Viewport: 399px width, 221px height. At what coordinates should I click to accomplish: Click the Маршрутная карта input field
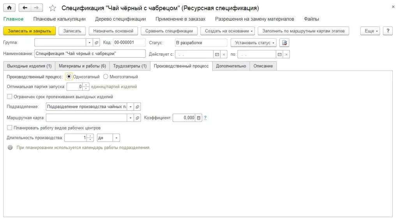(x=87, y=118)
